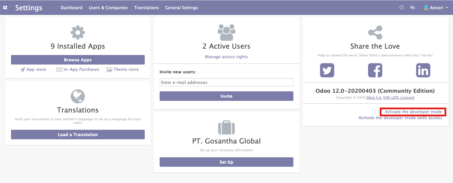Click the Load a Translation button
This screenshot has width=453, height=183.
(78, 134)
